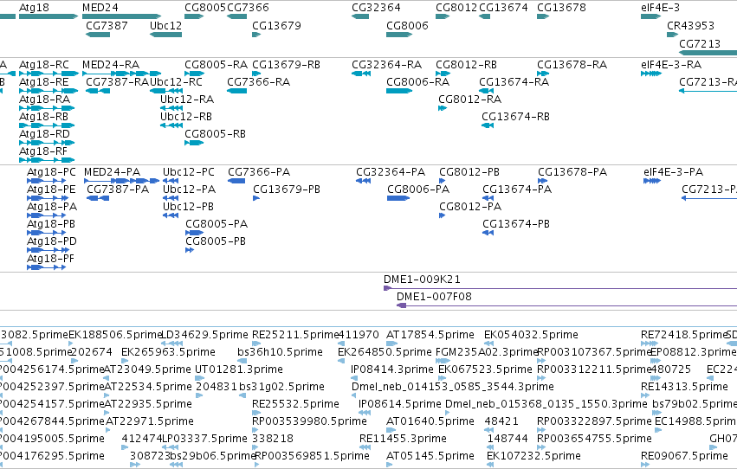Click the CG32364-RA transcript
Screen dimensions: 737x469
[361, 74]
